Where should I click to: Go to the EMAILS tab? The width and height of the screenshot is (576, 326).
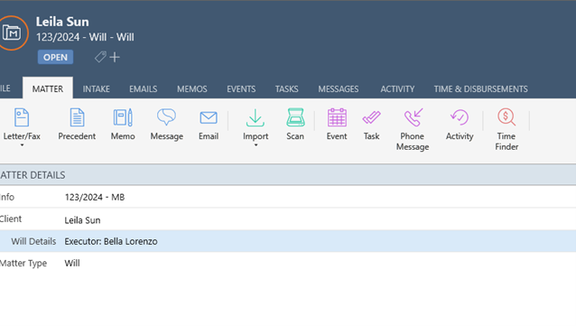143,88
